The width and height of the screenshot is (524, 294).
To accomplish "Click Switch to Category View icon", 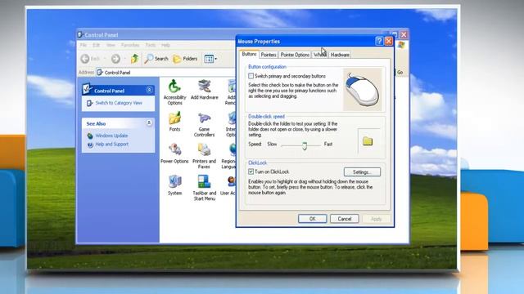I will click(x=89, y=104).
